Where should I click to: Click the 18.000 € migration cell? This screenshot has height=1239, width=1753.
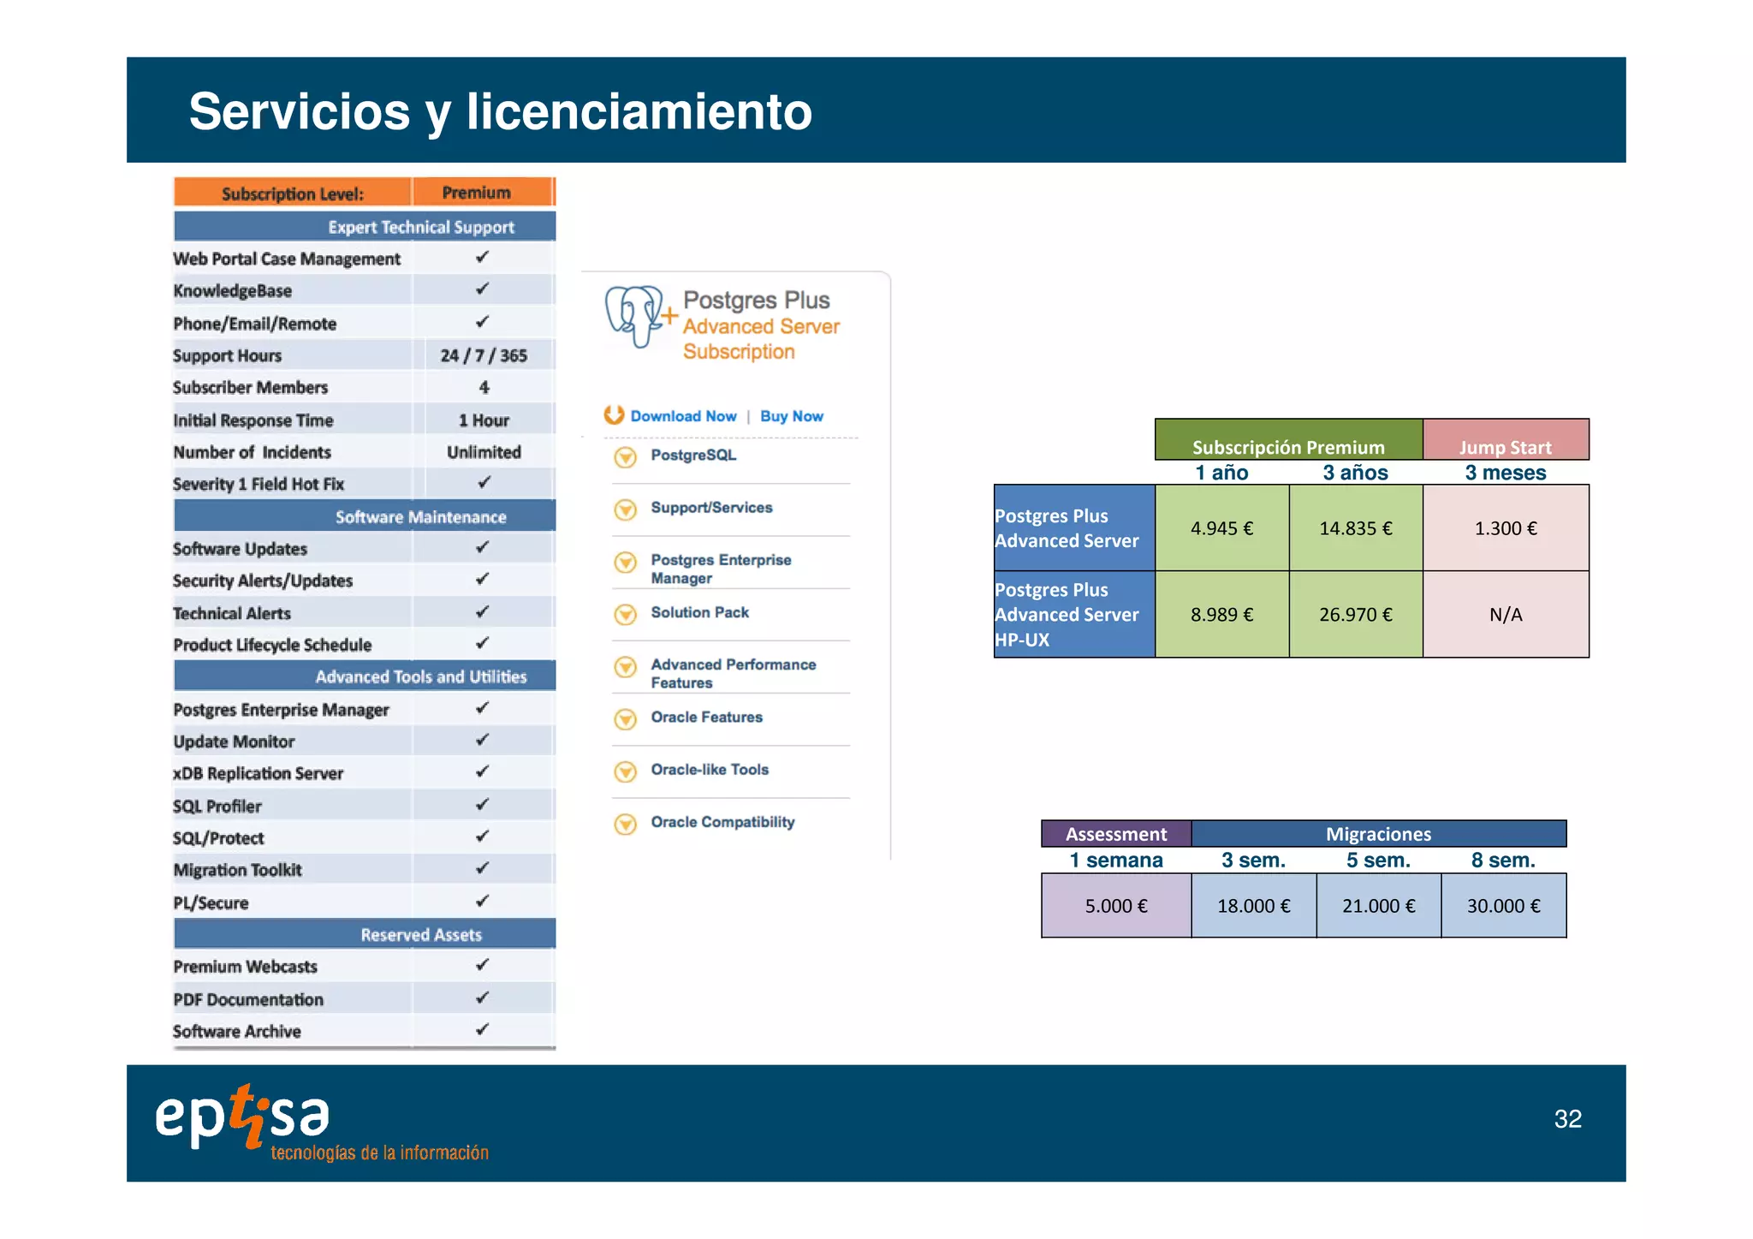pos(1254,905)
